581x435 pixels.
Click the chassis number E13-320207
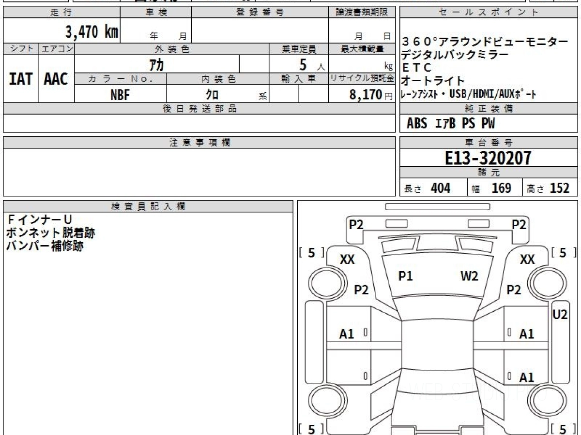pos(488,158)
